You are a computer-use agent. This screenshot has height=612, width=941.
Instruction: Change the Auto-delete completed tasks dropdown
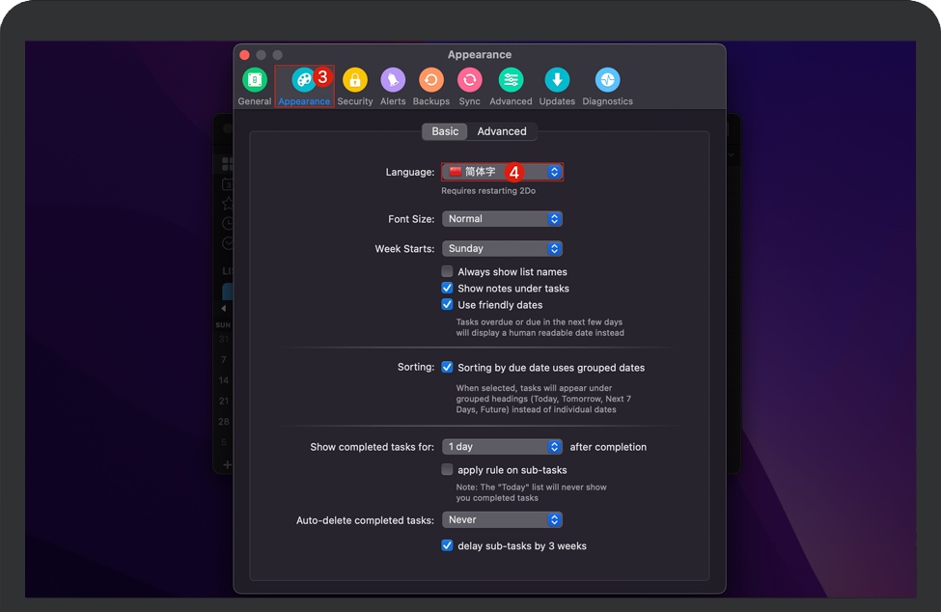502,520
